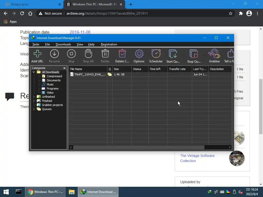The image size is (263, 197).
Task: Expand the Queues category
Action: [x=34, y=109]
